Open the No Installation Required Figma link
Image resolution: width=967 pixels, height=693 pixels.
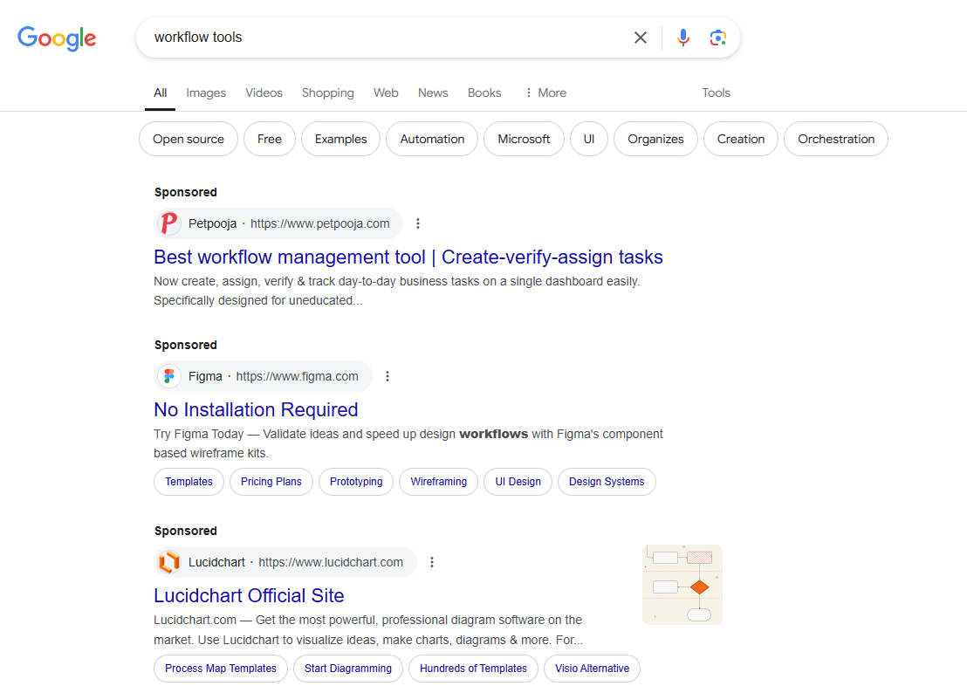(x=256, y=409)
